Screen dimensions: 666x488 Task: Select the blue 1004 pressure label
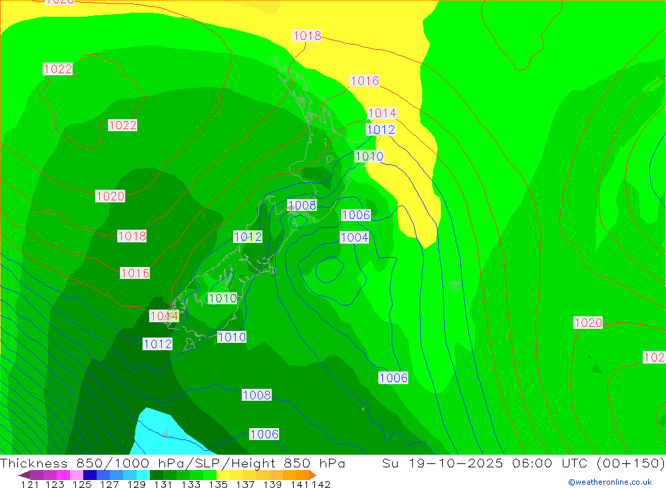[x=354, y=238]
